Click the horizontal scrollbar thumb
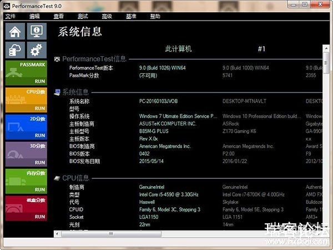Viewport: 333px width, 250px height. pos(111,234)
